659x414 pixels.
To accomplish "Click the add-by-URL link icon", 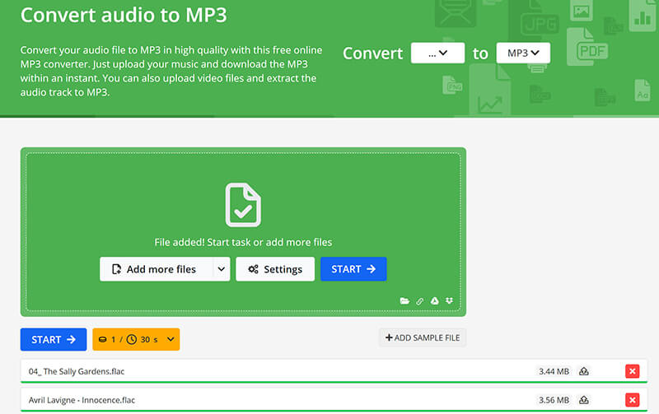I will [x=419, y=301].
